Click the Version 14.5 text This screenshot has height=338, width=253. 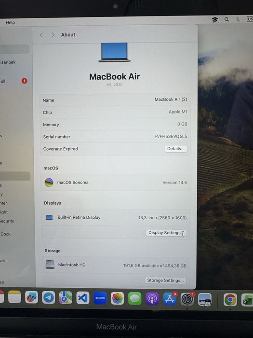click(174, 183)
